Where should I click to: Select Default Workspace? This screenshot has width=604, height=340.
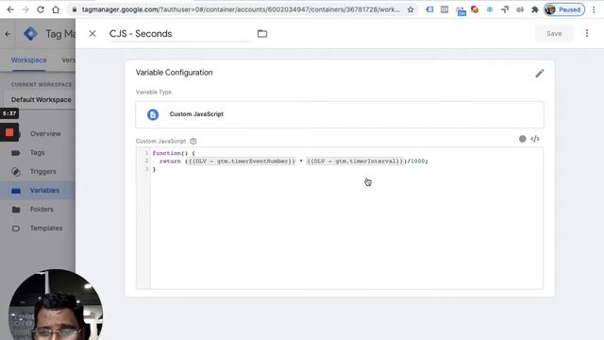tap(42, 99)
